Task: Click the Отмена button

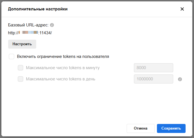Action: point(140,128)
